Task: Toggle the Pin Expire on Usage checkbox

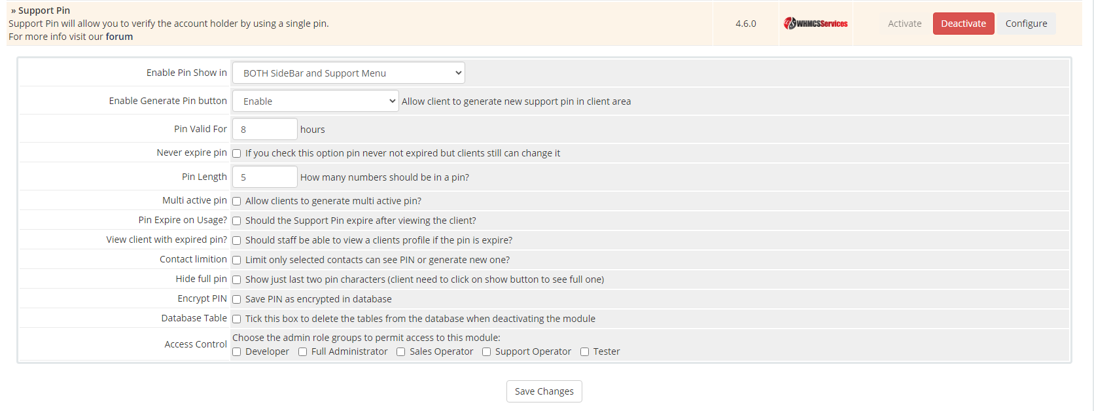Action: click(x=237, y=221)
